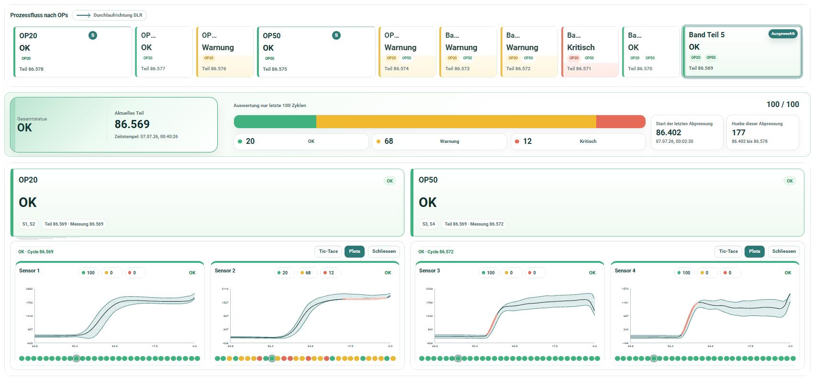This screenshot has width=813, height=379.
Task: Toggle Tic-Tacs view in the OP20 cycle panel
Action: coord(328,251)
